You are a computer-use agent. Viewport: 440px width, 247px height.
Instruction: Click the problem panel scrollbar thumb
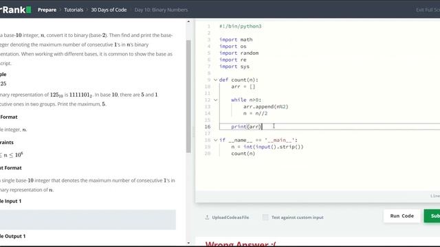click(x=188, y=96)
